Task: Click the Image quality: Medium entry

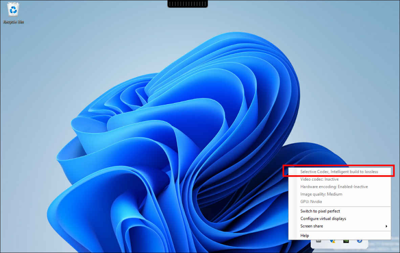Action: [339, 194]
